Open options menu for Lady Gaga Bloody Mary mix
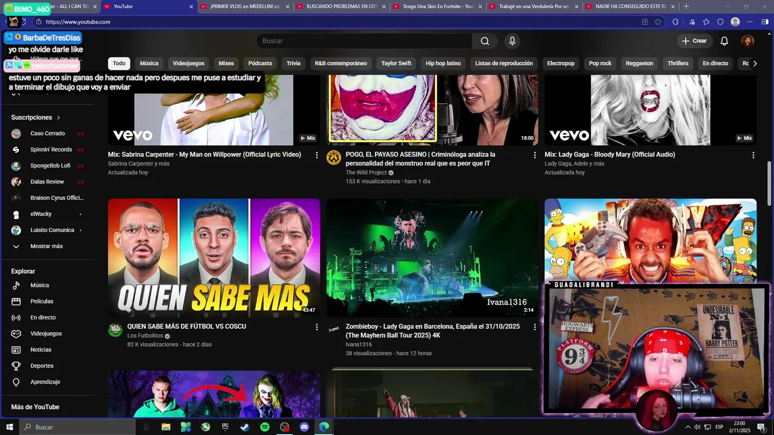The image size is (774, 435). pos(753,155)
